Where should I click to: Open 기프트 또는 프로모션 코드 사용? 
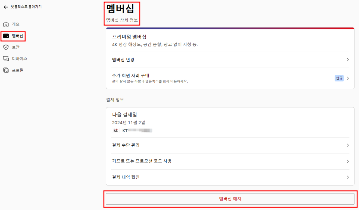click(230, 161)
